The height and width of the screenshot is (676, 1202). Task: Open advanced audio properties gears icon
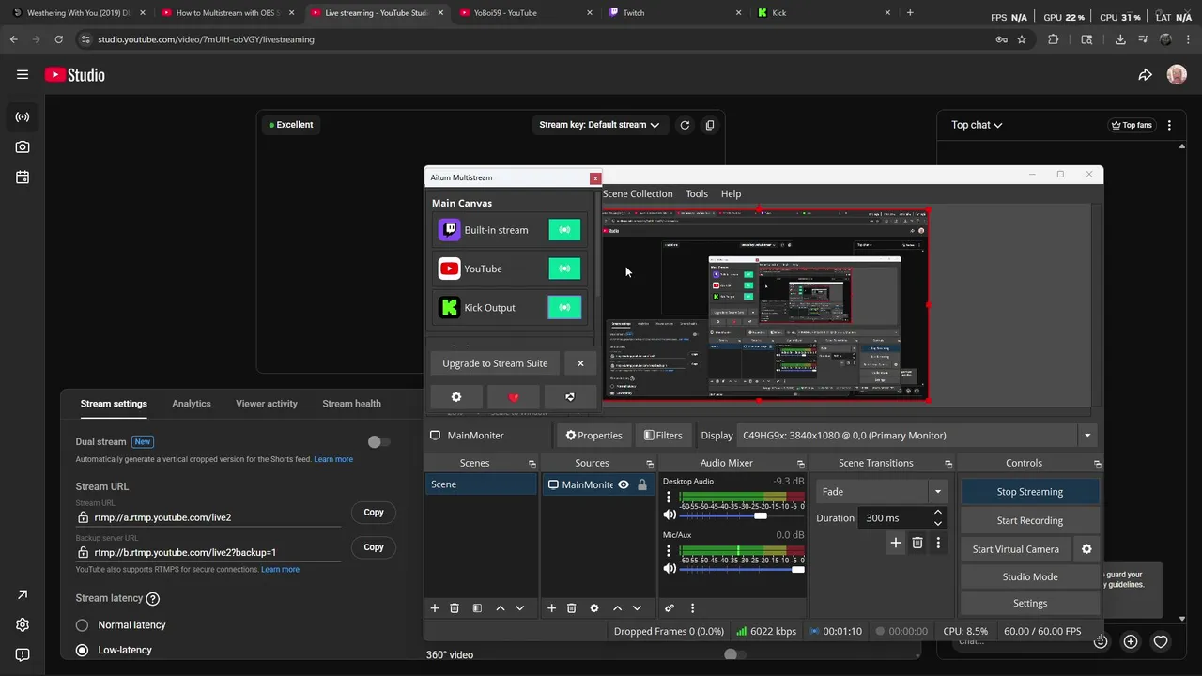tap(670, 608)
